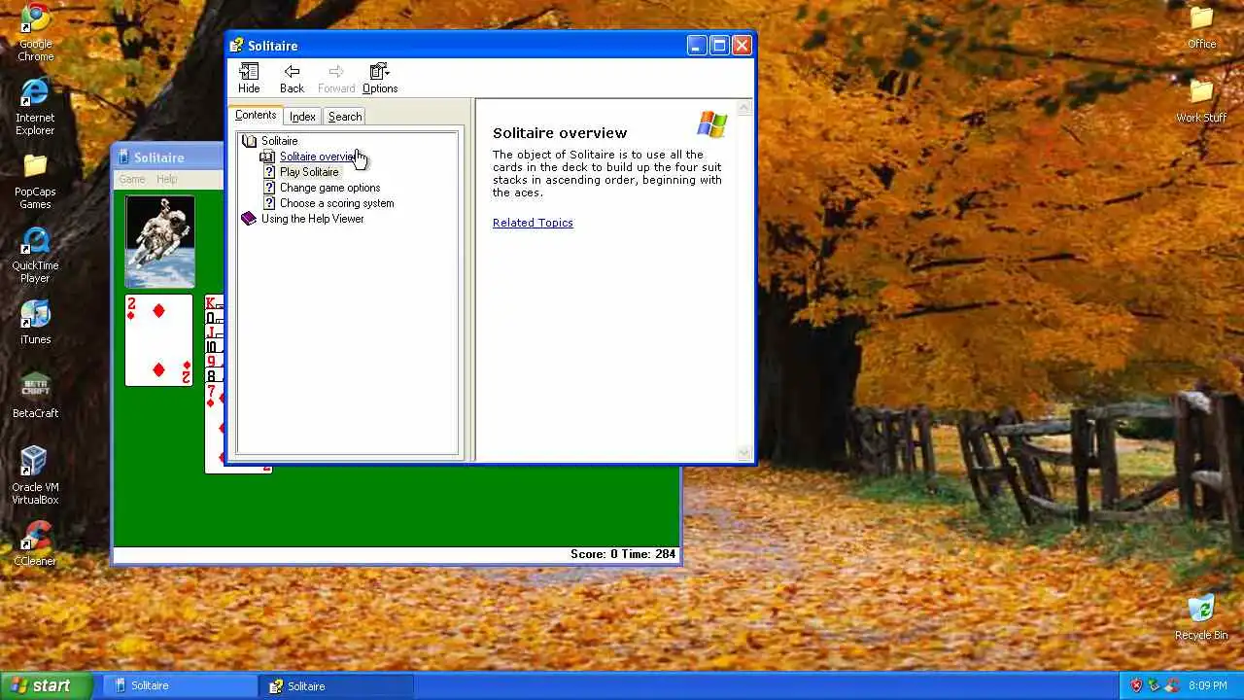
Task: Open Oracle VM VirtualBox desktop icon
Action: pos(35,475)
